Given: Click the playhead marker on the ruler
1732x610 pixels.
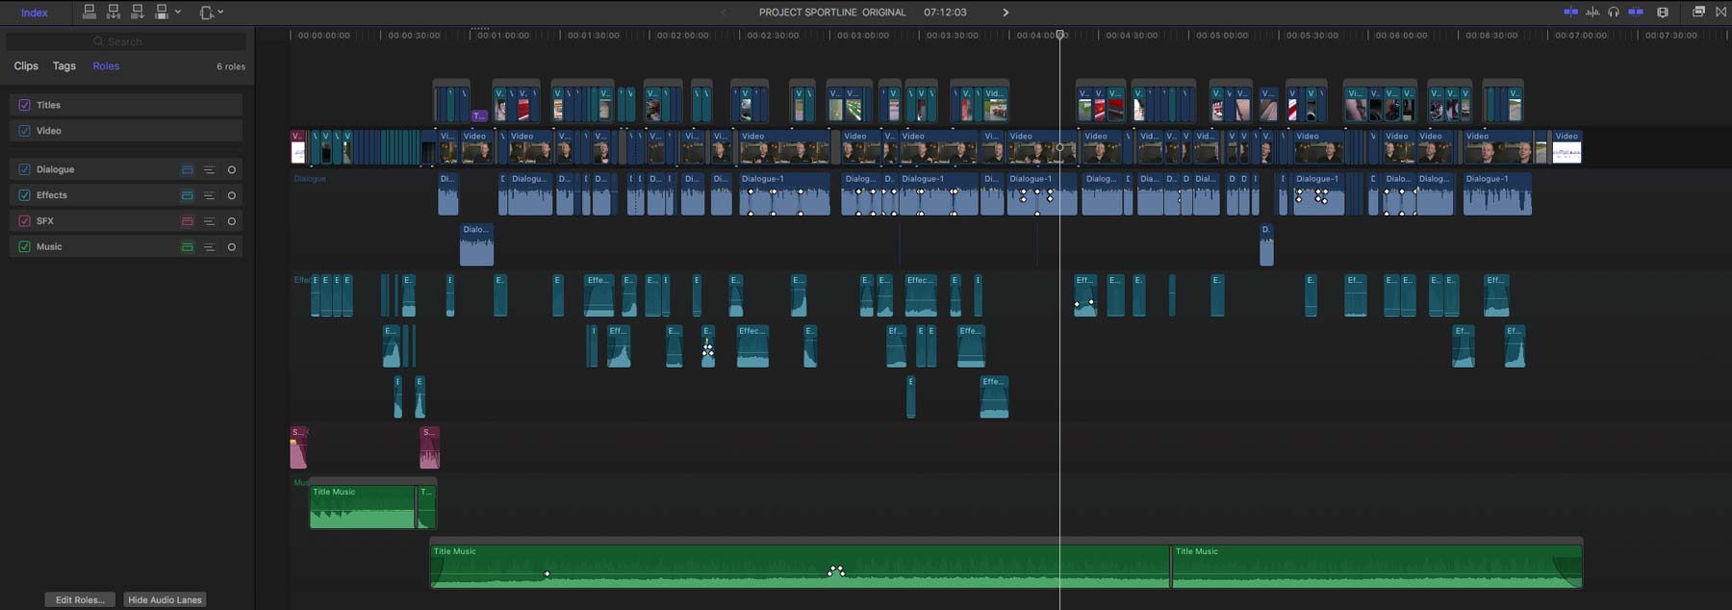Looking at the screenshot, I should [x=1060, y=35].
